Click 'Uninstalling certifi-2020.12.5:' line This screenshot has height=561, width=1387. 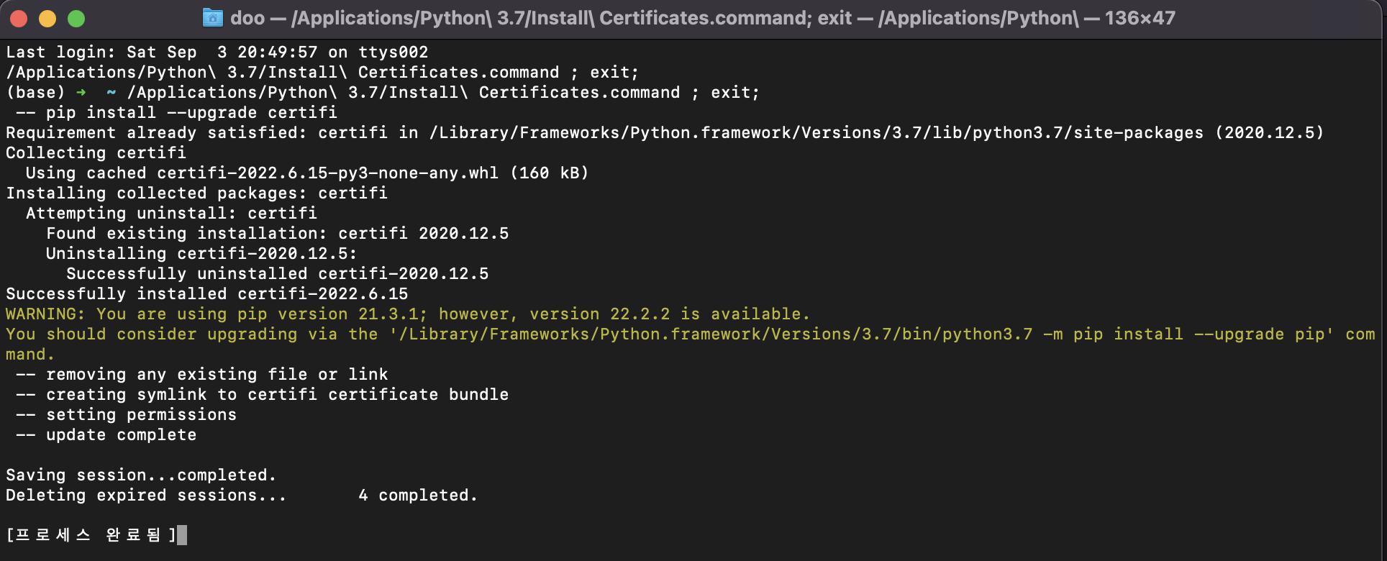[201, 254]
